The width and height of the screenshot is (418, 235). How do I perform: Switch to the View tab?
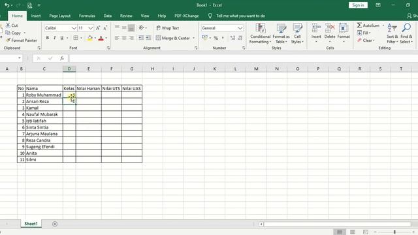tap(145, 16)
